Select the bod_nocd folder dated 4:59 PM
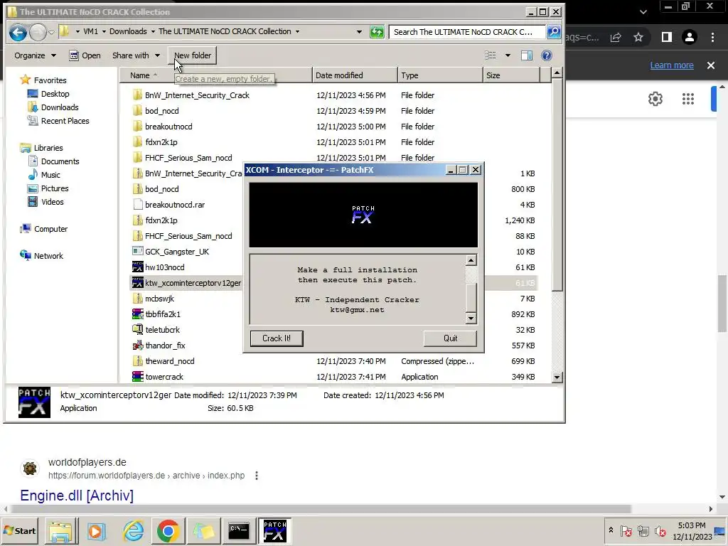The height and width of the screenshot is (546, 728). pos(161,110)
